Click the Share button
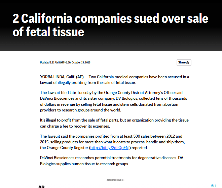 point(184,62)
